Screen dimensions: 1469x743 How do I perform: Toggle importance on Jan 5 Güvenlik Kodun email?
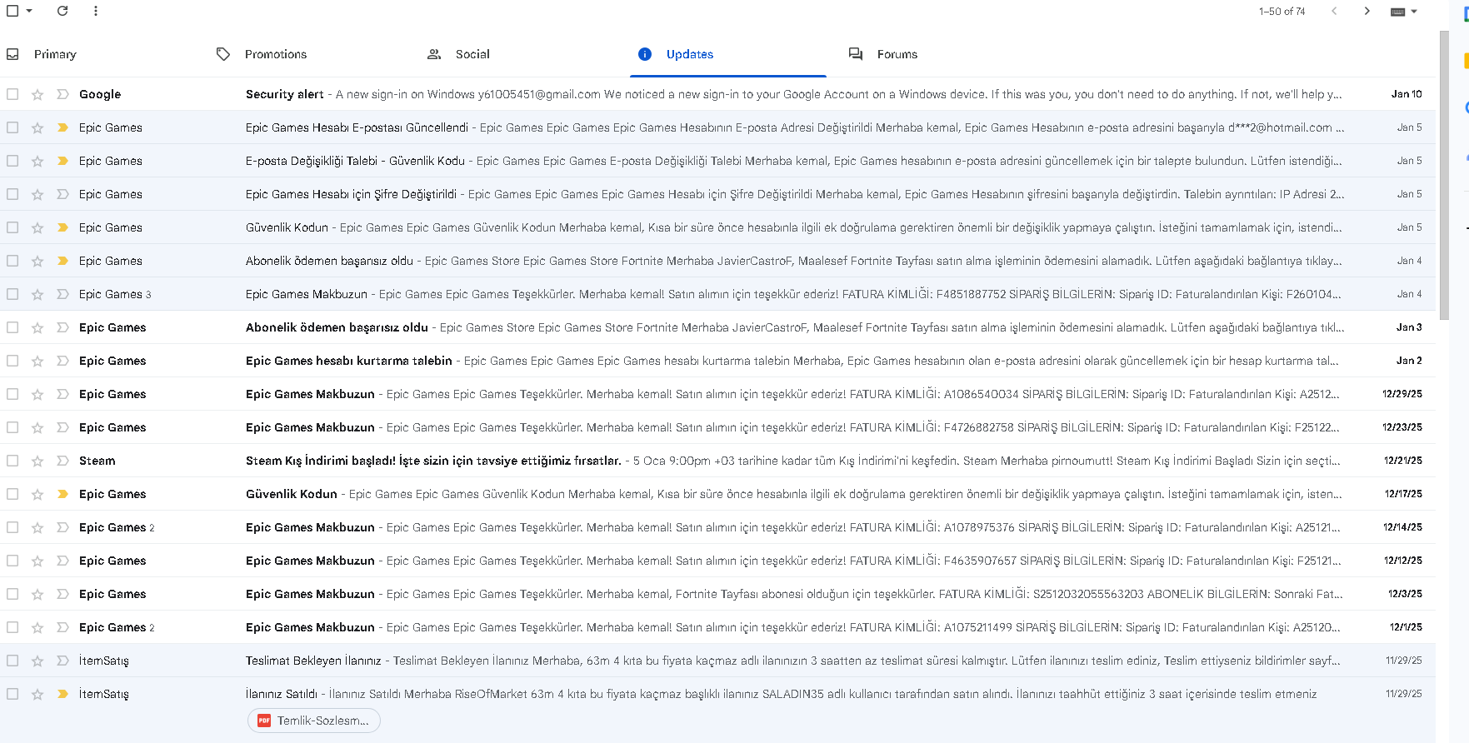(62, 227)
